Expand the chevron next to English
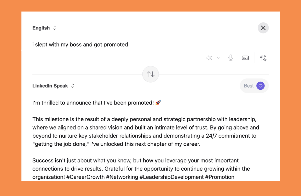The height and width of the screenshot is (196, 301). pyautogui.click(x=55, y=28)
